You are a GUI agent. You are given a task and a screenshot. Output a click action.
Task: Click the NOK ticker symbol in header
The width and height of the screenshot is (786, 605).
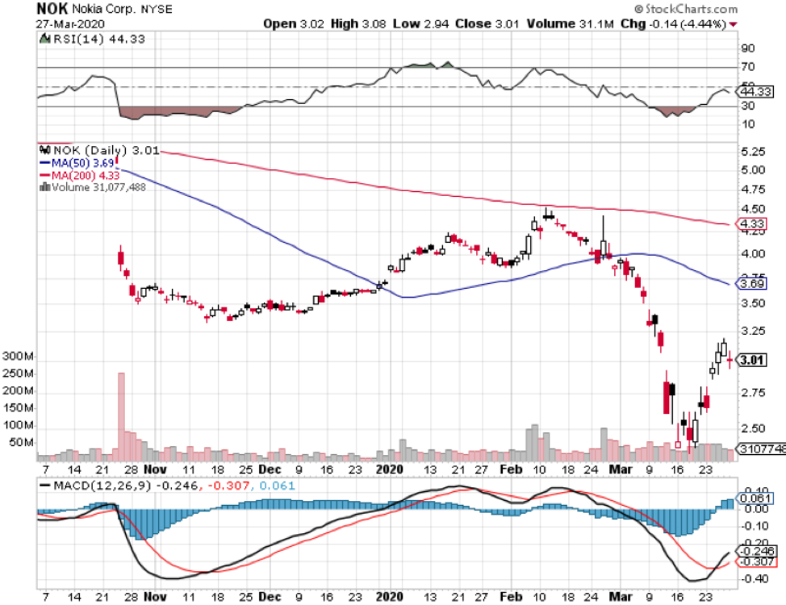click(x=52, y=9)
